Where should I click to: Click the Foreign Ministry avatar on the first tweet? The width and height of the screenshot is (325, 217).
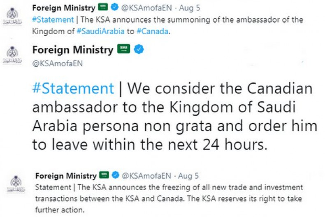tap(12, 15)
